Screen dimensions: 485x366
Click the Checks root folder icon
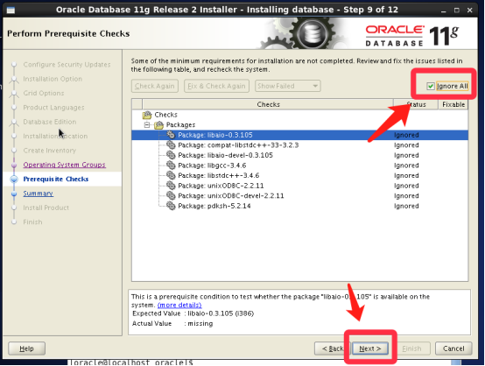[147, 115]
